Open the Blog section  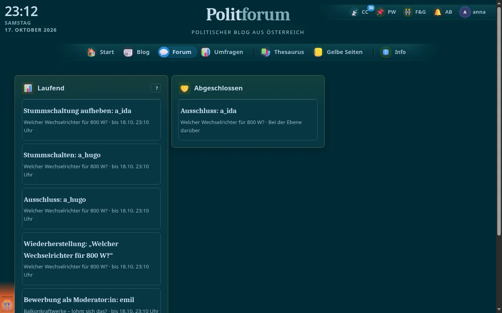pos(137,52)
